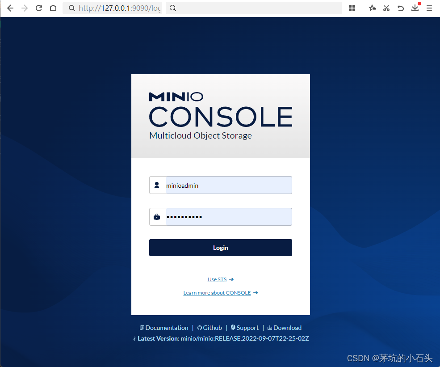Click the minioadmin username input field

(223, 185)
